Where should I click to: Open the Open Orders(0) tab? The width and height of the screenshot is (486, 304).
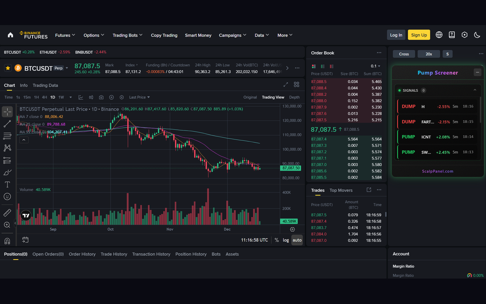point(48,254)
